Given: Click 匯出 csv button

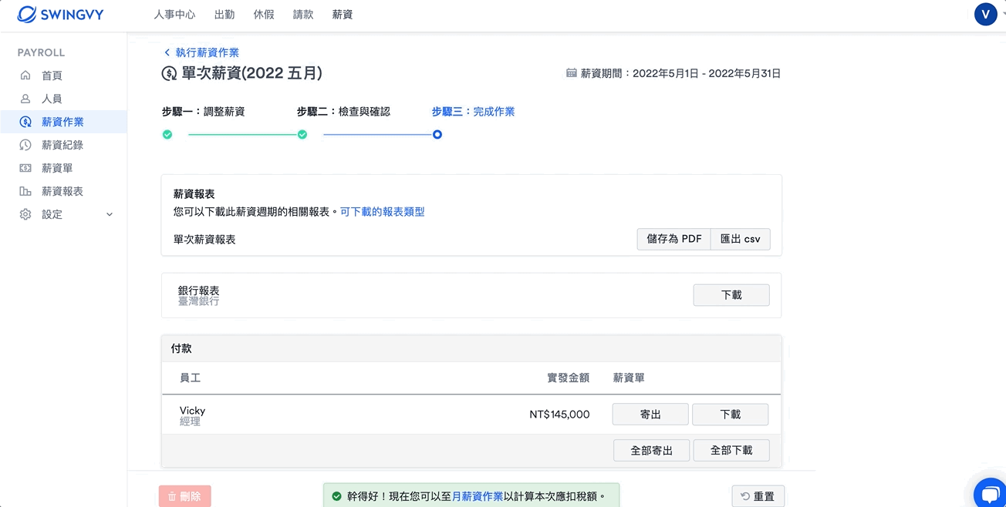Looking at the screenshot, I should coord(741,239).
